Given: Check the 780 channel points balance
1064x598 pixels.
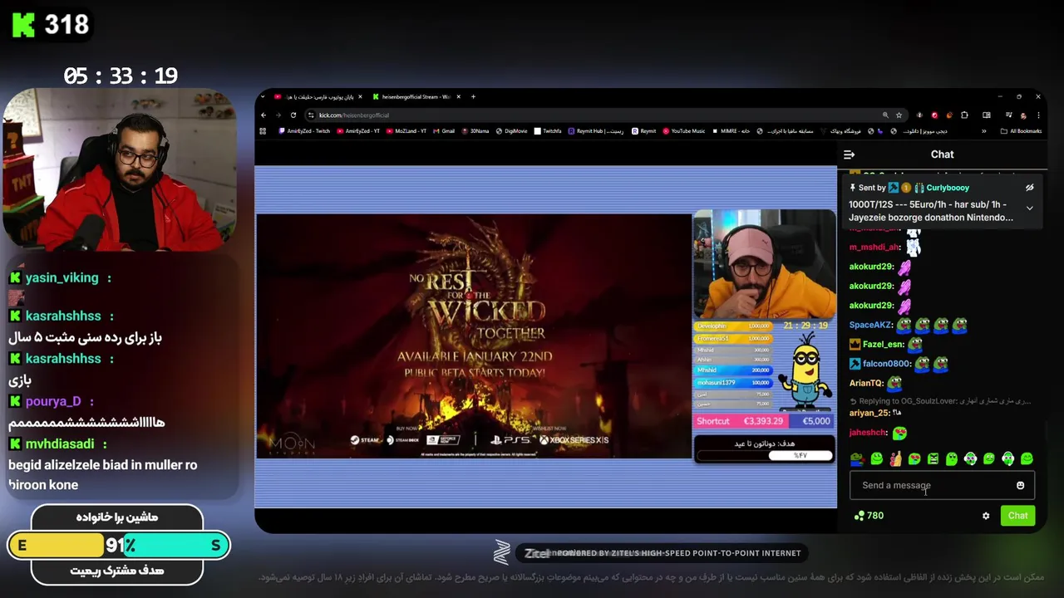Looking at the screenshot, I should 869,516.
